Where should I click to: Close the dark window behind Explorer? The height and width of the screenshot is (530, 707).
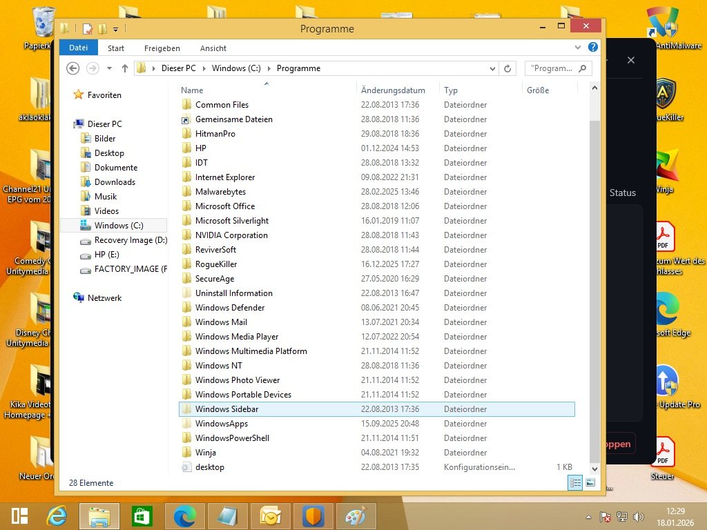click(x=631, y=60)
